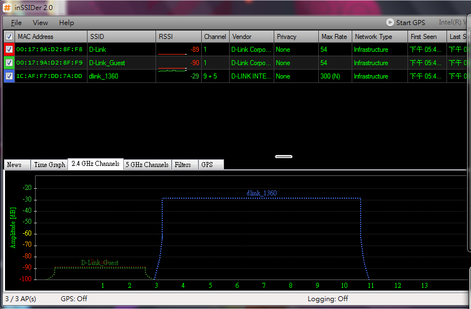471x309 pixels.
Task: Open the GPS tab
Action: click(211, 165)
